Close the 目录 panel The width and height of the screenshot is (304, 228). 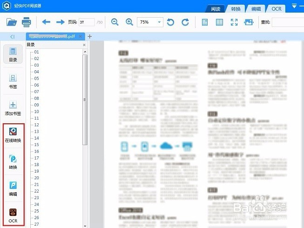pos(84,45)
